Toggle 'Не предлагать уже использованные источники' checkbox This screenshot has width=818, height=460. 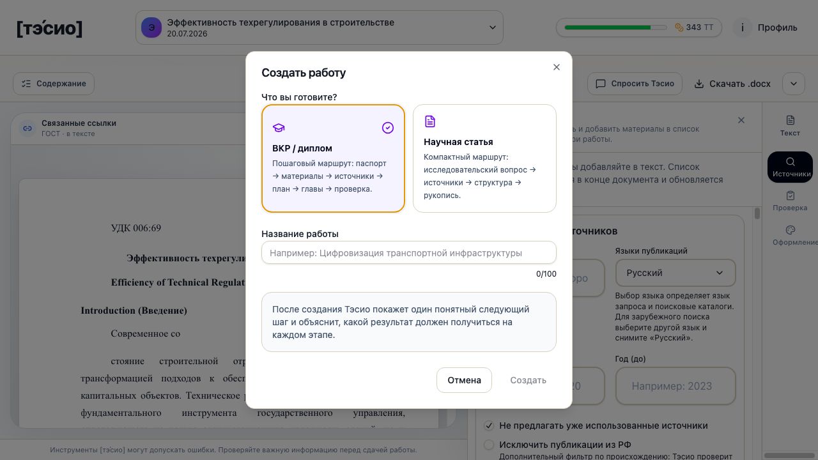[x=489, y=425]
